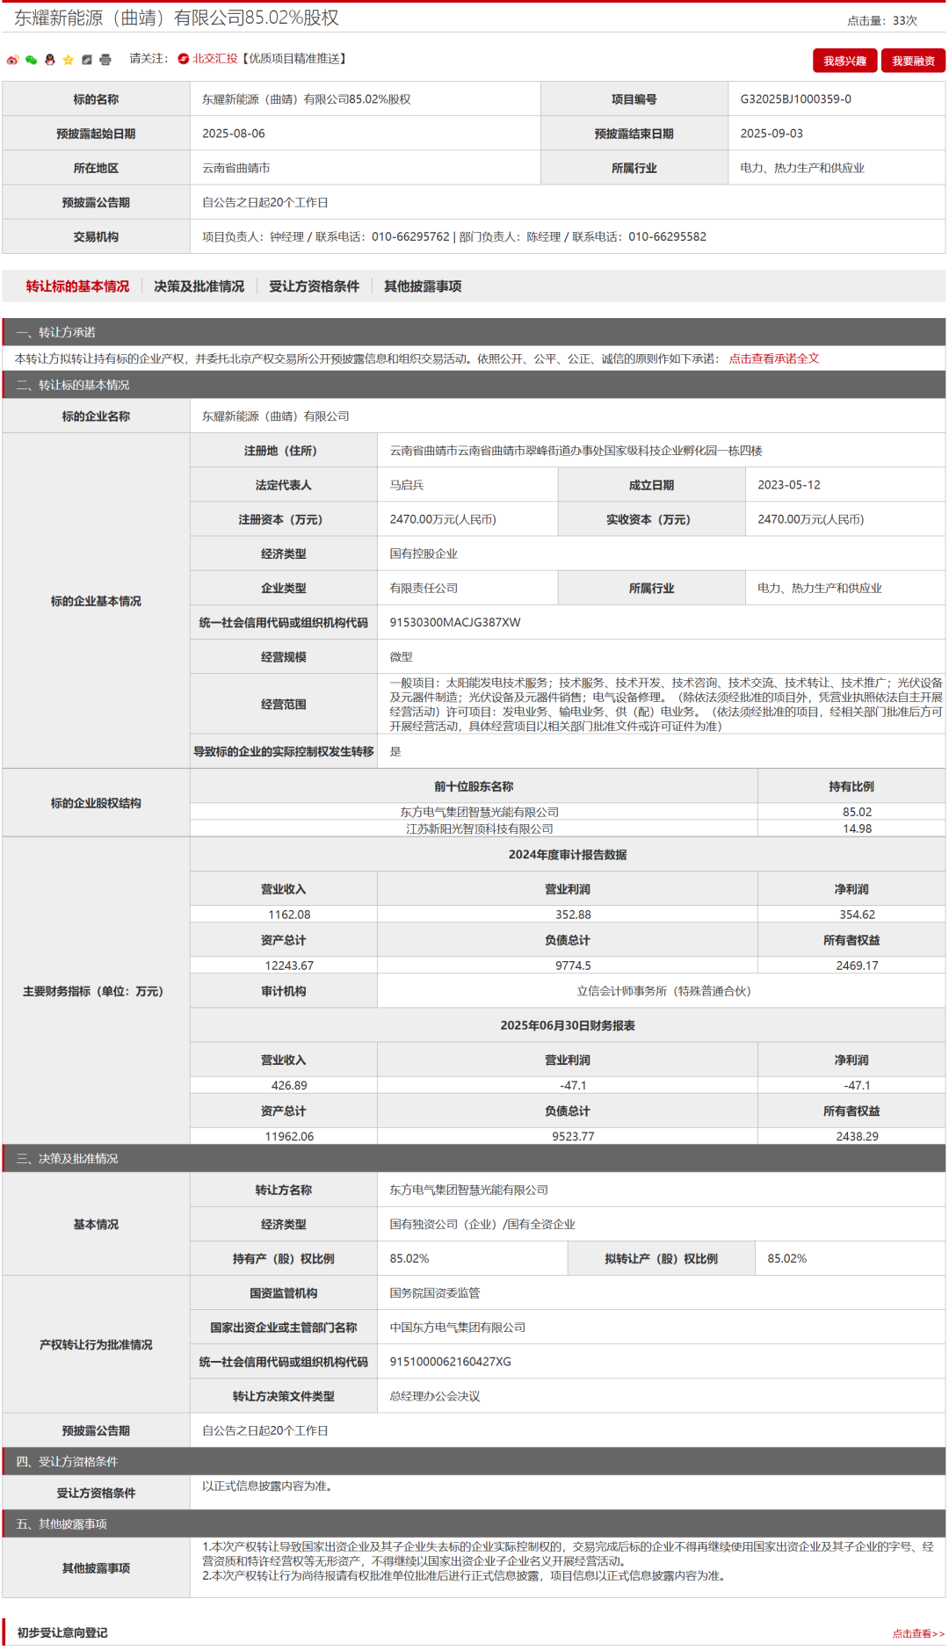Click total liabilities value 9523.77

pos(573,1137)
